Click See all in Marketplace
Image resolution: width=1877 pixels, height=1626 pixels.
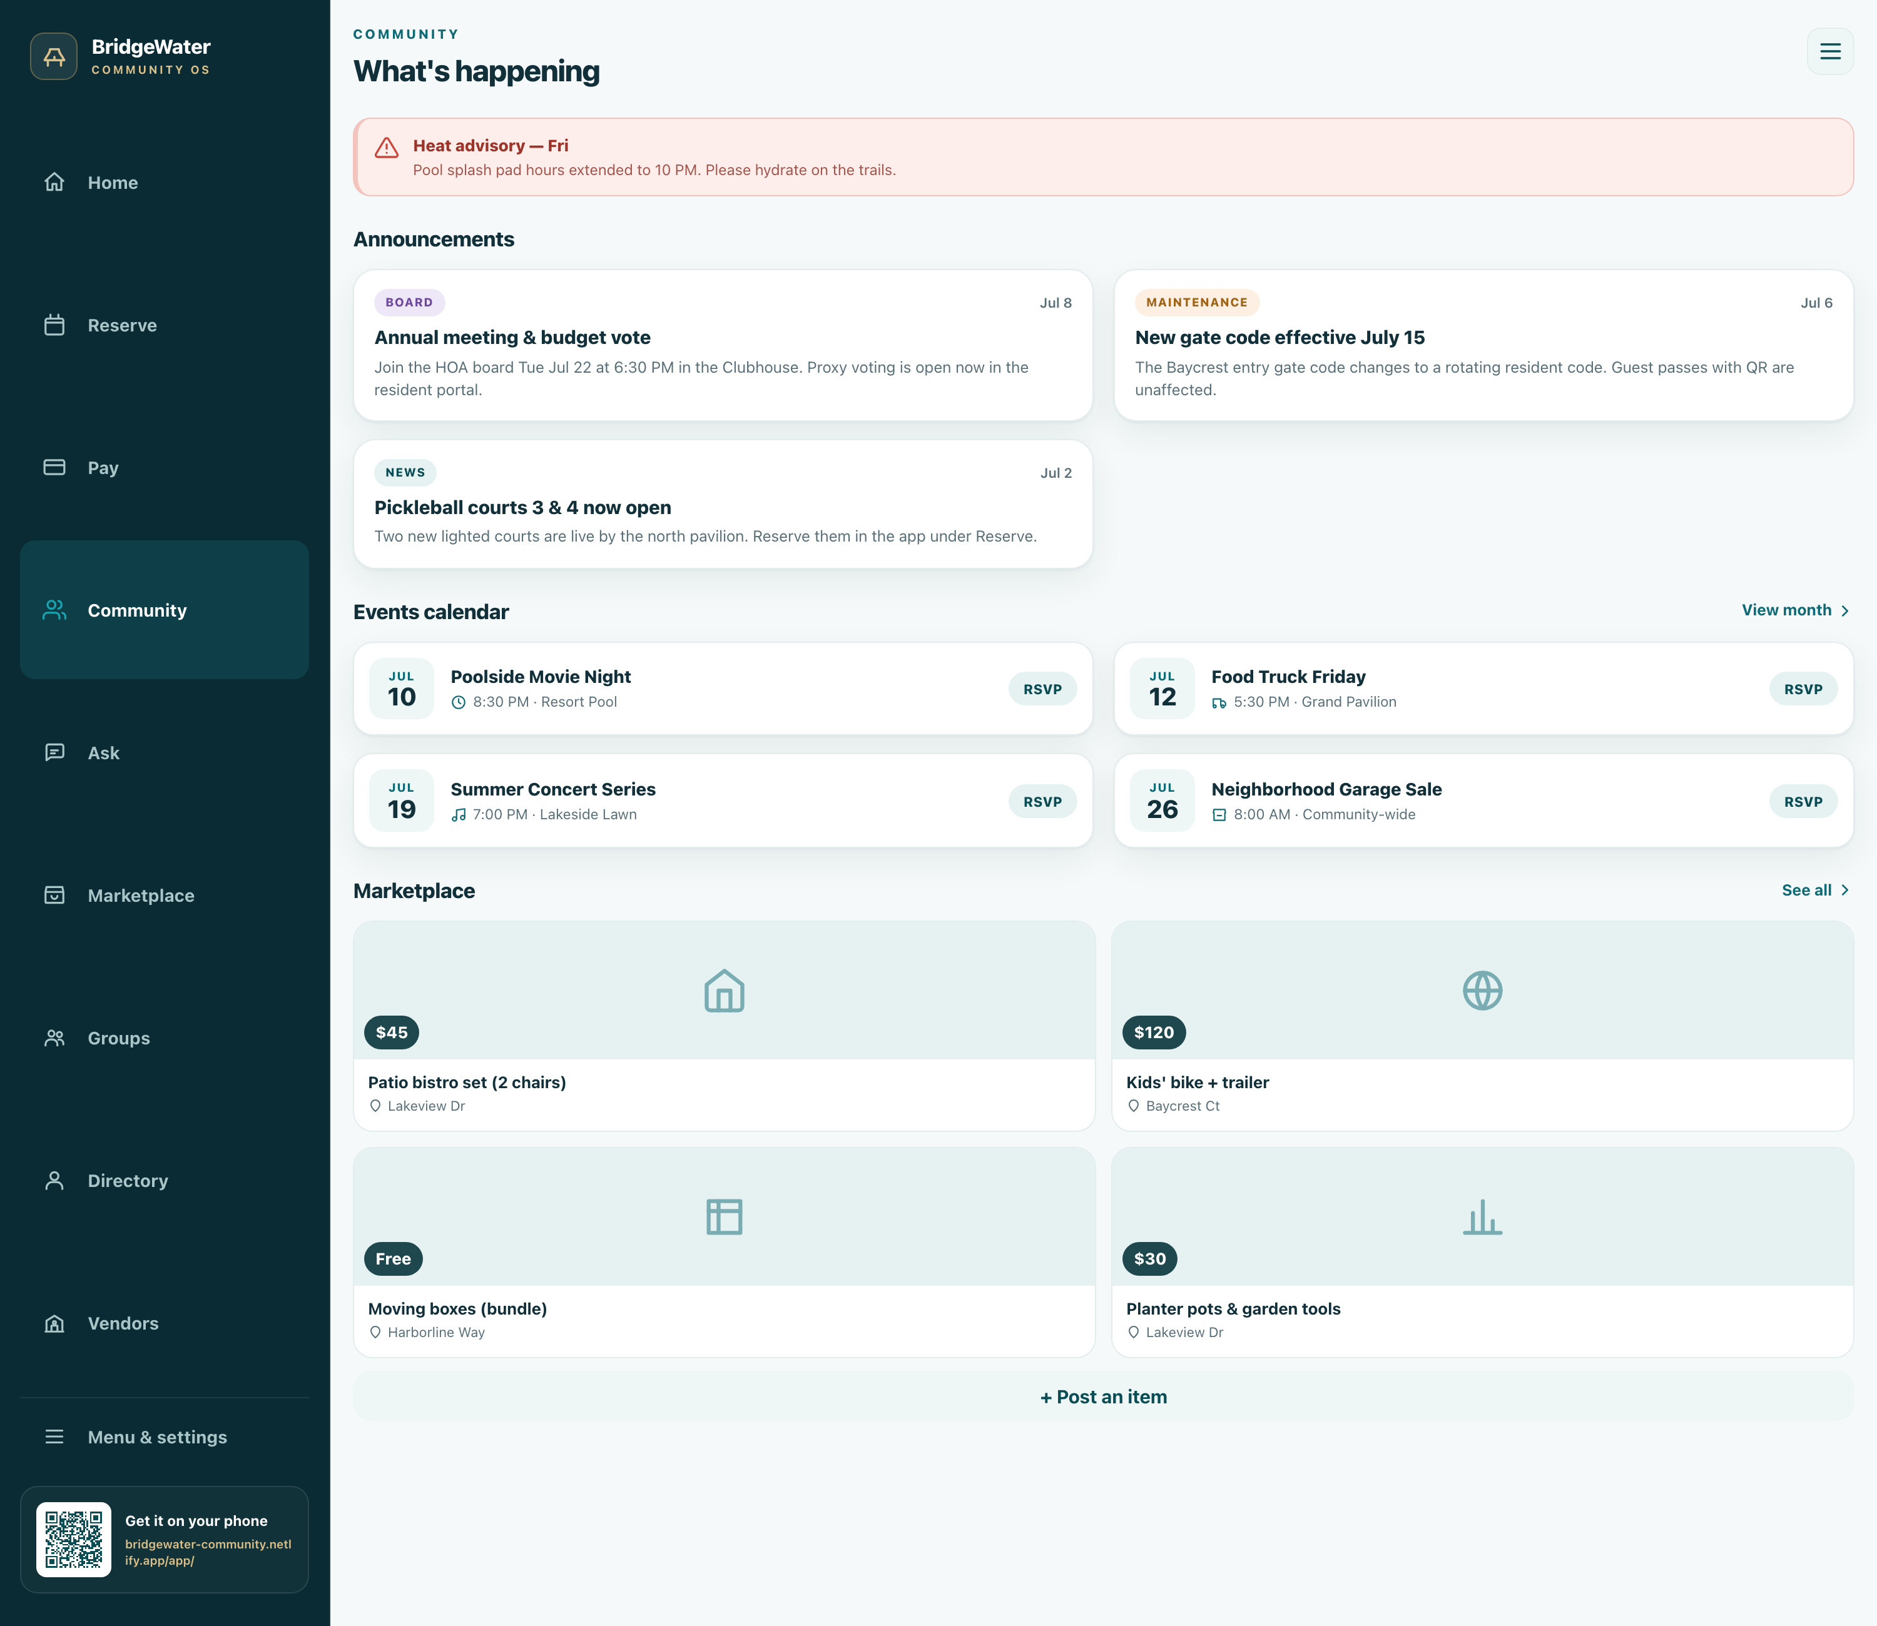[x=1816, y=890]
